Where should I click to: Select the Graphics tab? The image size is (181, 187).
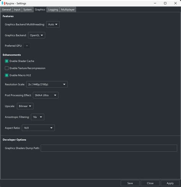tap(40, 10)
